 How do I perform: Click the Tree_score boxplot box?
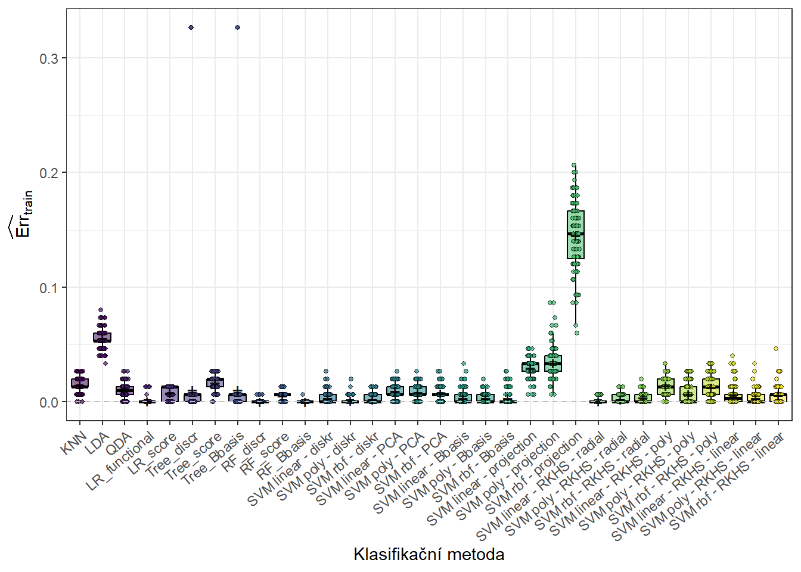pyautogui.click(x=215, y=383)
